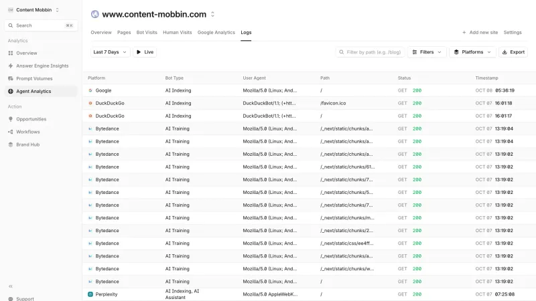Open the Last 7 Days date range dropdown
The image size is (536, 301).
point(110,52)
